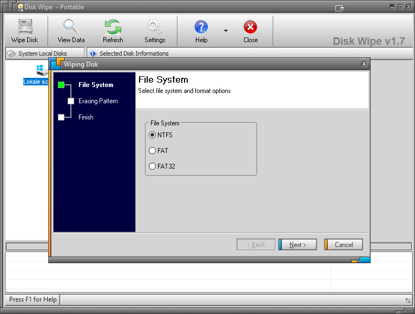Click the 'Press F1 for Help' status text
Image resolution: width=415 pixels, height=314 pixels.
(x=33, y=299)
